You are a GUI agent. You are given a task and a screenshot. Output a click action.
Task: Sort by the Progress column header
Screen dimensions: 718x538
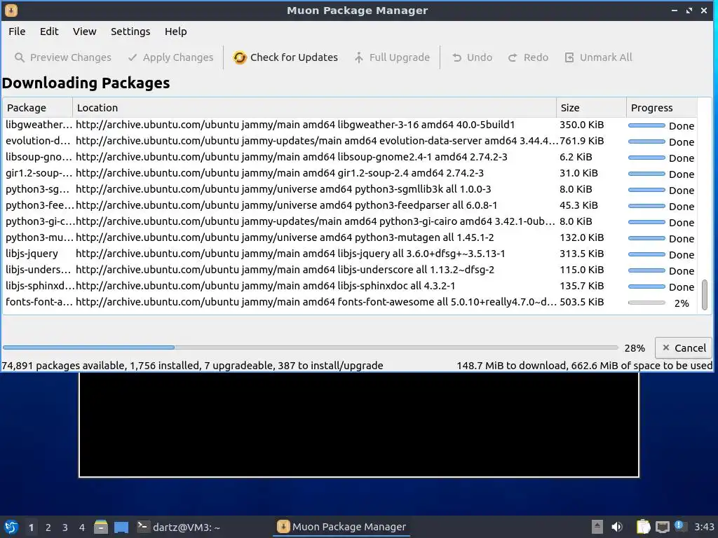[x=662, y=107]
